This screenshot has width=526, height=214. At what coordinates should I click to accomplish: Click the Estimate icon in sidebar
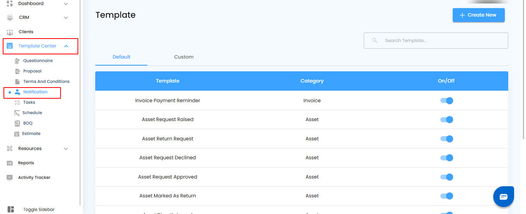[17, 134]
